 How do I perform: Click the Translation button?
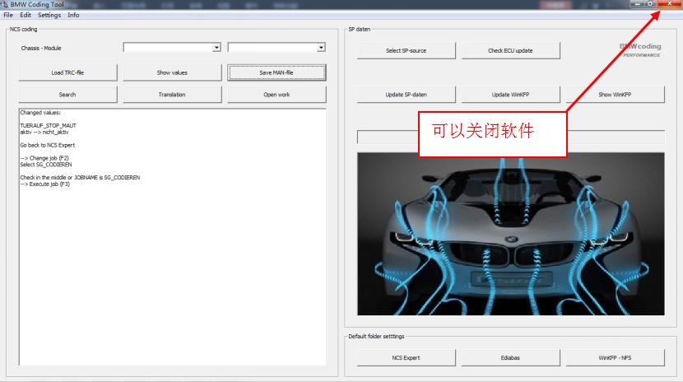[172, 95]
